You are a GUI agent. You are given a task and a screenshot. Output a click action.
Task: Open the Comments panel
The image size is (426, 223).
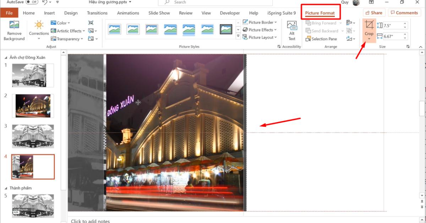click(x=404, y=12)
